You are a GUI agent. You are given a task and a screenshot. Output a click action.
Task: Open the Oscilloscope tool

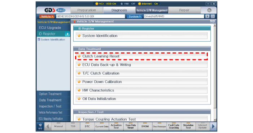(159, 126)
